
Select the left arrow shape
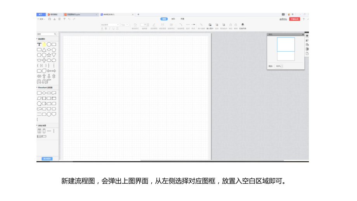[49, 71]
